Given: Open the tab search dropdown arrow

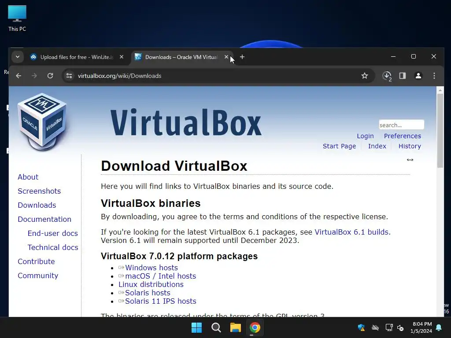Looking at the screenshot, I should pyautogui.click(x=18, y=57).
